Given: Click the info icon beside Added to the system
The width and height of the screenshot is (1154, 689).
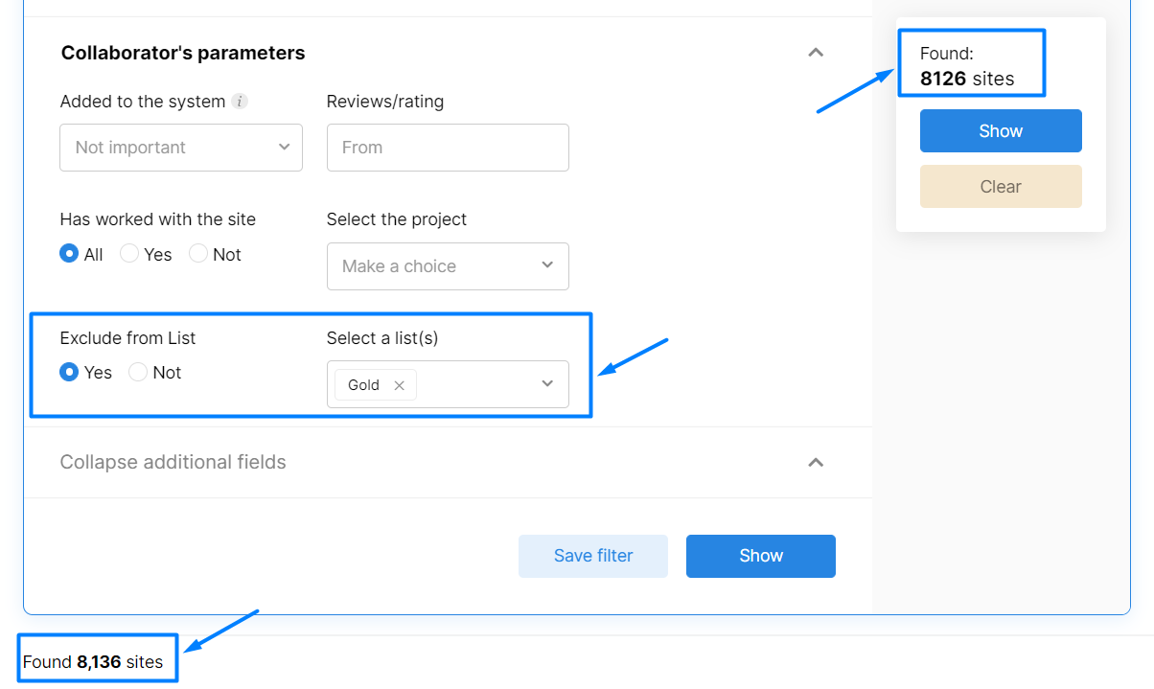Looking at the screenshot, I should [x=240, y=102].
